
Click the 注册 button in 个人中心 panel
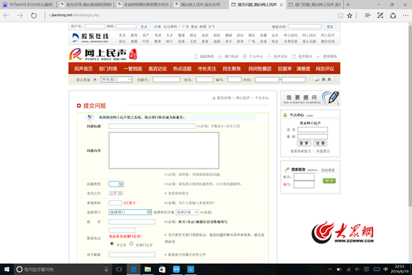pyautogui.click(x=320, y=143)
